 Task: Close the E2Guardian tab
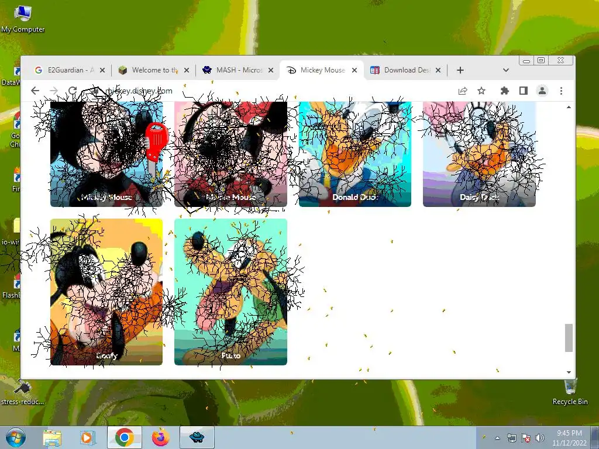[x=102, y=70]
